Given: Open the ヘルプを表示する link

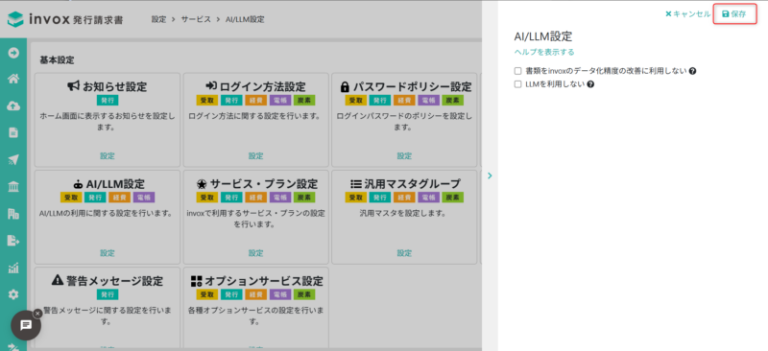Looking at the screenshot, I should 544,52.
